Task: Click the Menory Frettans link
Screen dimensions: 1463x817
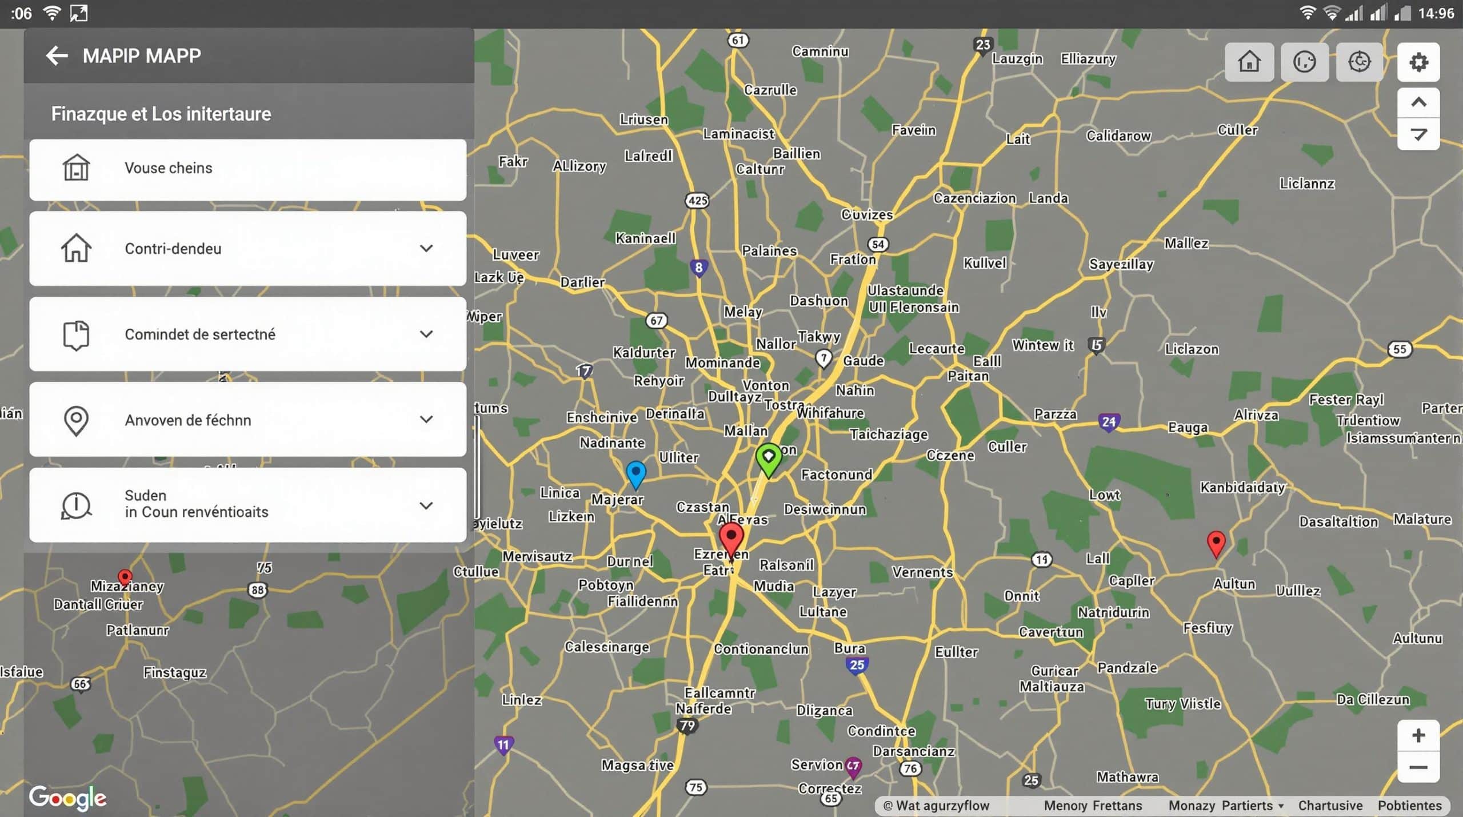Action: (x=1093, y=806)
